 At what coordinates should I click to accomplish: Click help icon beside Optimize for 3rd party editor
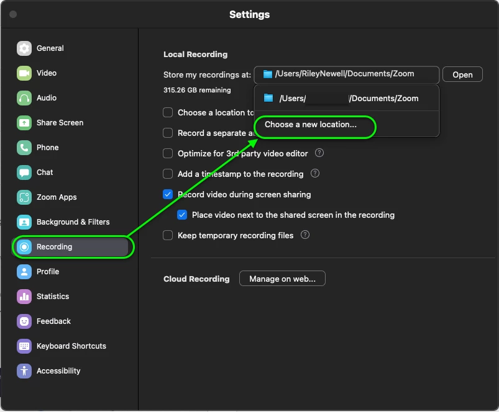319,153
